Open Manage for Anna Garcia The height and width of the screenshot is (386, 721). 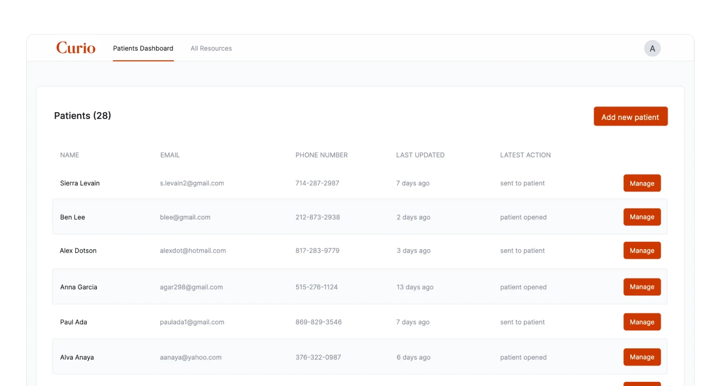click(x=642, y=287)
